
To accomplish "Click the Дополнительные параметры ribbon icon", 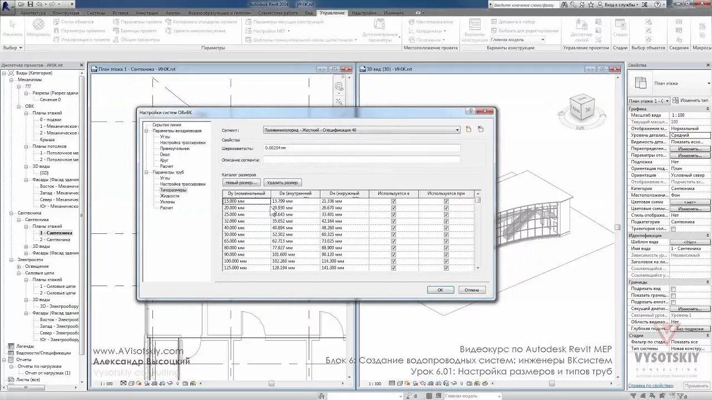I will coord(380,30).
